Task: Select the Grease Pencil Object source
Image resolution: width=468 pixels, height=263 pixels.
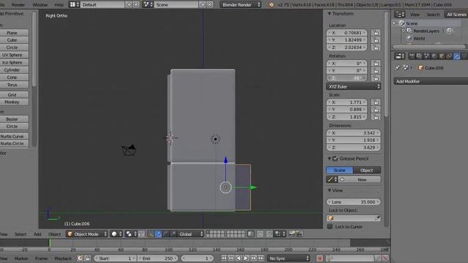Action: click(x=367, y=170)
